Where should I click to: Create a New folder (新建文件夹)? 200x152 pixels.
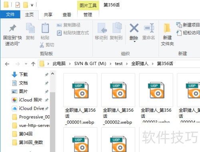pyautogui.click(x=167, y=34)
